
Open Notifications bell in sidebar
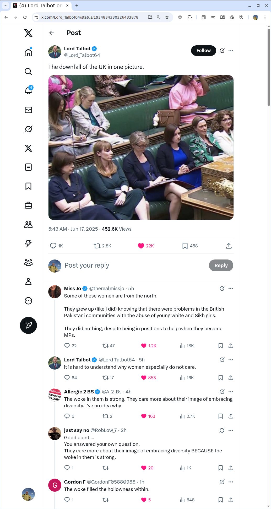click(28, 91)
